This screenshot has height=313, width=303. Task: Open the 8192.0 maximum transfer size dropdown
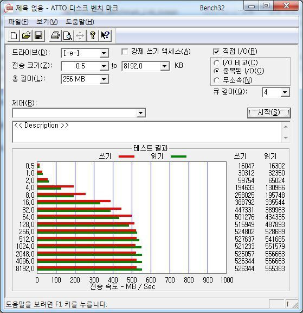coord(164,66)
